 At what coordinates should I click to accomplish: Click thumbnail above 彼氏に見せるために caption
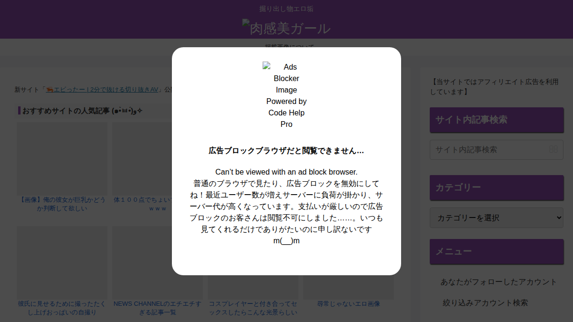pyautogui.click(x=62, y=262)
